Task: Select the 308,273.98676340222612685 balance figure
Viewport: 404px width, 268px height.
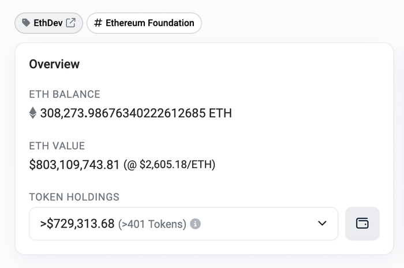Action: [122, 113]
